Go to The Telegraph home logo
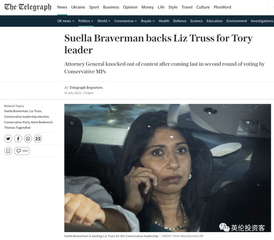 (x=28, y=7)
